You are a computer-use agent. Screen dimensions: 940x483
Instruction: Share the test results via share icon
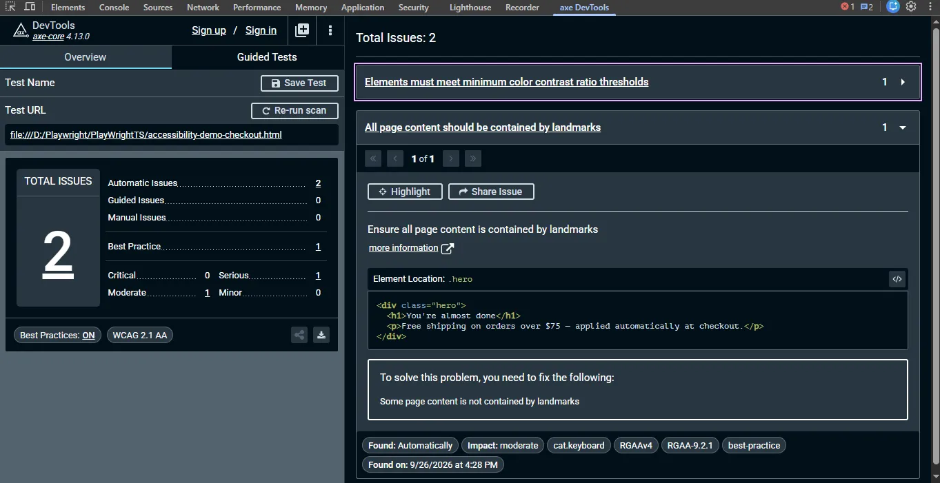299,336
